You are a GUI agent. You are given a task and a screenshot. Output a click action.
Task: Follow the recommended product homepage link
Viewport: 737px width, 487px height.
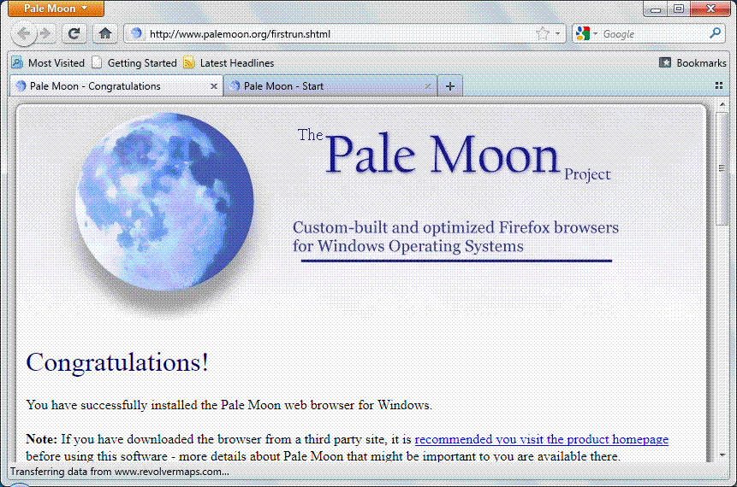541,439
